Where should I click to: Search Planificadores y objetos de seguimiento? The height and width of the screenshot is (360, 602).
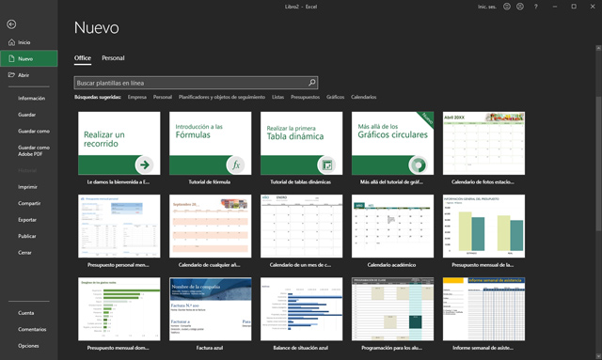pos(222,97)
